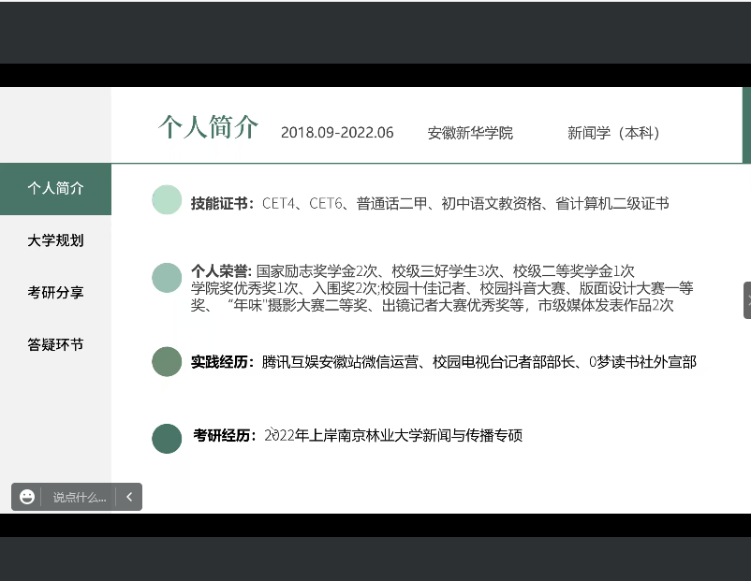Click the 考研经历 bold heading
751x581 pixels.
click(225, 435)
